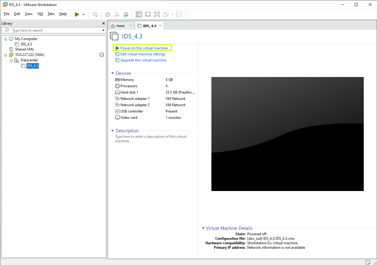Collapse the Description section
Image resolution: width=377 pixels, height=265 pixels.
tap(113, 131)
